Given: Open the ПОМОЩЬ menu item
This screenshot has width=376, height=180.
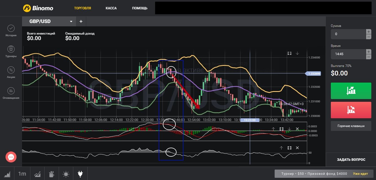Looking at the screenshot, I should coord(140,8).
